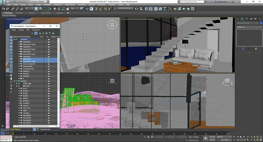Screen dimensions: 263x142
Task: Hide the Corona Scatter001 object
Action: pos(19,64)
